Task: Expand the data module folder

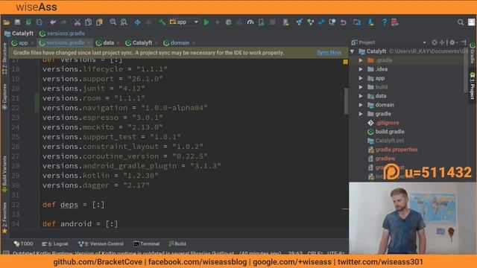Action: coord(361,96)
